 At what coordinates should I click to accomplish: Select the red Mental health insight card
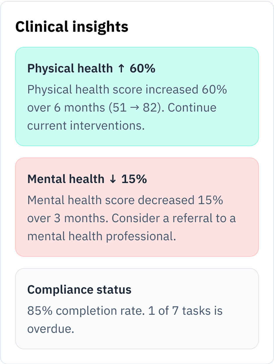[x=137, y=207]
